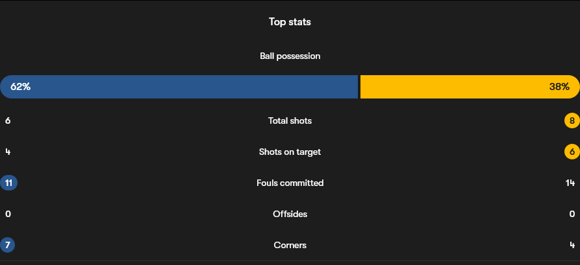
Task: Select the Corners stat label
Action: (x=290, y=245)
